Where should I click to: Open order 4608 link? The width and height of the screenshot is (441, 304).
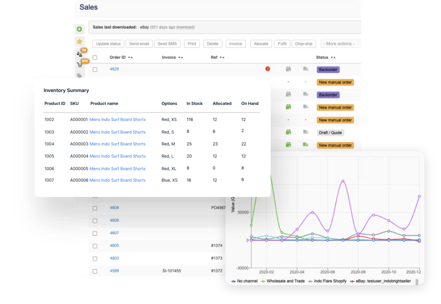tap(114, 220)
